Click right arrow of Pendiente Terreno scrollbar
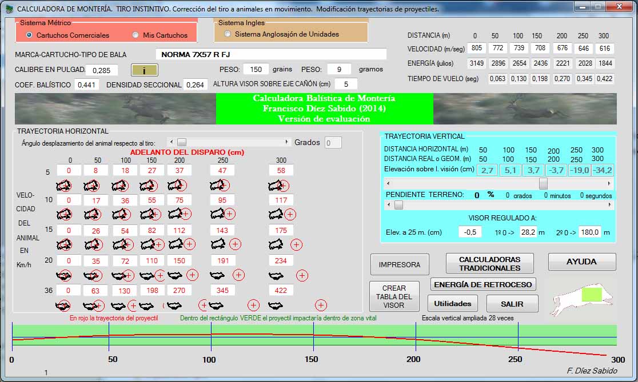The image size is (638, 382). coord(609,206)
